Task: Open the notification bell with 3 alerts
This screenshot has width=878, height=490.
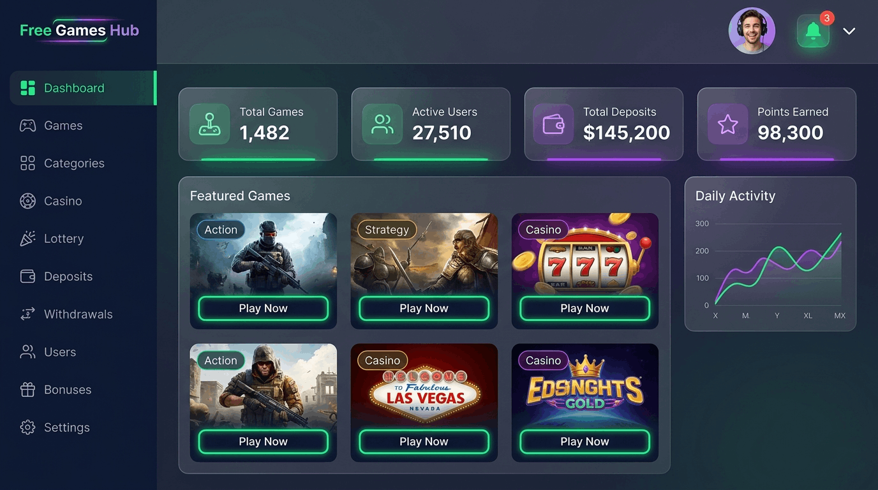Action: (x=813, y=31)
